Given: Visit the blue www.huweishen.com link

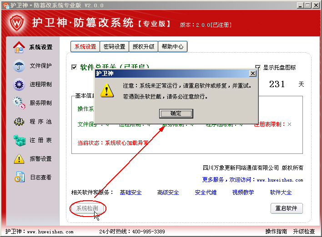Looking at the screenshot, I should 280,180.
